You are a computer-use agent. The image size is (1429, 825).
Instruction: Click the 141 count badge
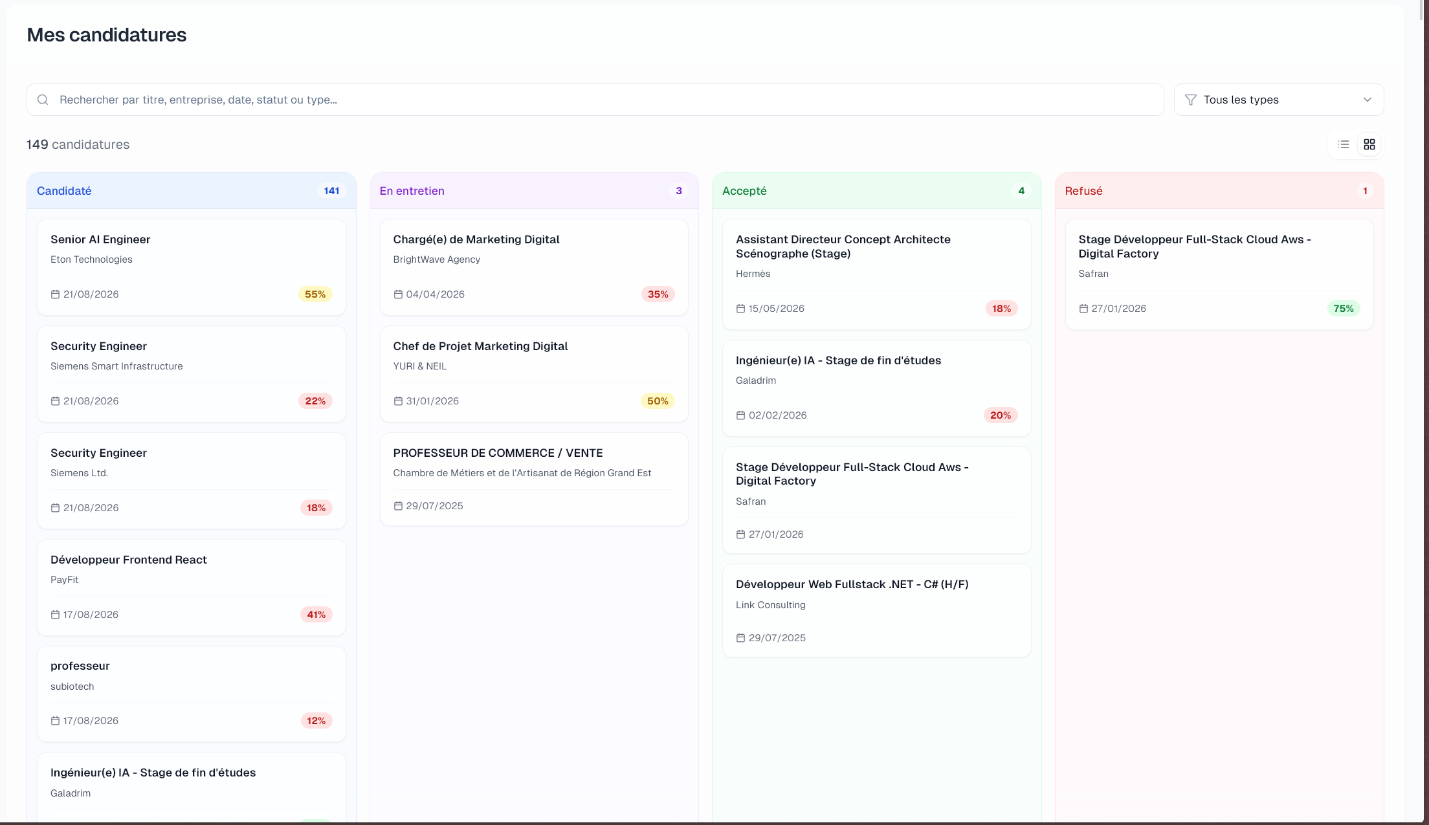click(x=332, y=191)
